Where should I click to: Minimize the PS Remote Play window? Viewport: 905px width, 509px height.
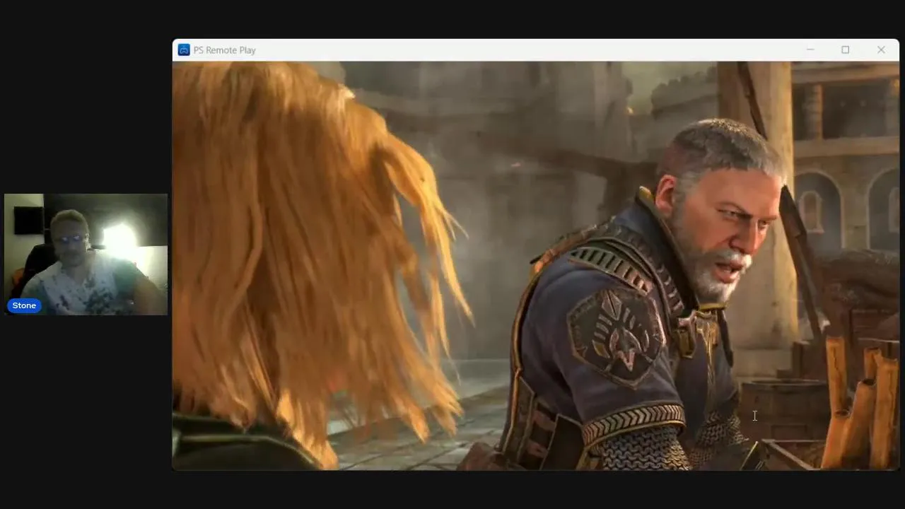[810, 50]
